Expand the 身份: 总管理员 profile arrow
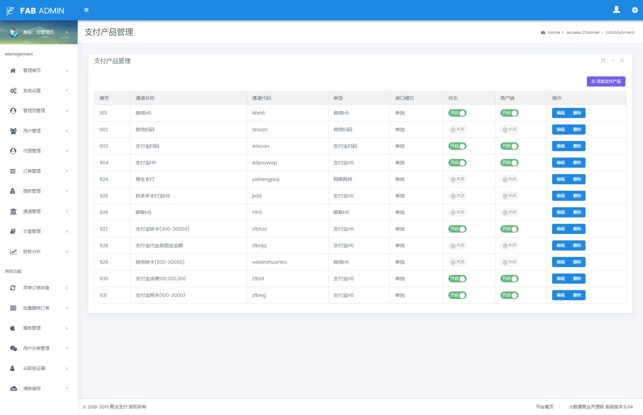Screen dimensions: 643x415 (67, 32)
